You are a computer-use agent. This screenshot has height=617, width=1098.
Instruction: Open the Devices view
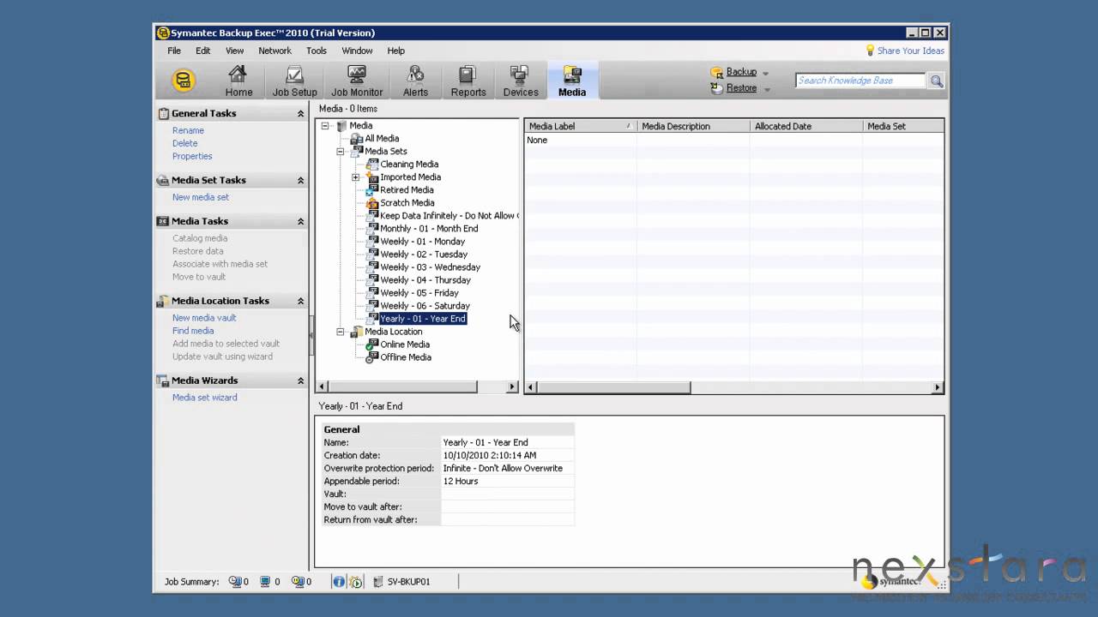[520, 81]
